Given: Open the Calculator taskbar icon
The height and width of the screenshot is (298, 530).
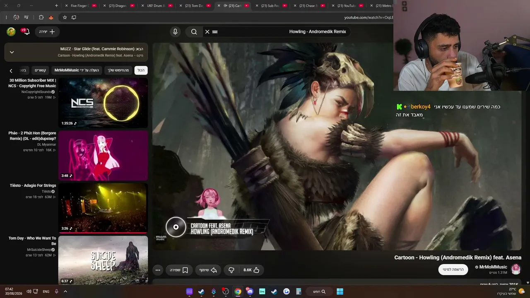Looking at the screenshot, I should coord(299,291).
